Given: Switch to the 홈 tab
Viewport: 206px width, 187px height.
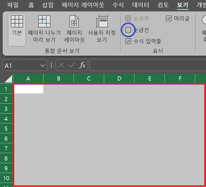Looking at the screenshot, I should 31,5.
